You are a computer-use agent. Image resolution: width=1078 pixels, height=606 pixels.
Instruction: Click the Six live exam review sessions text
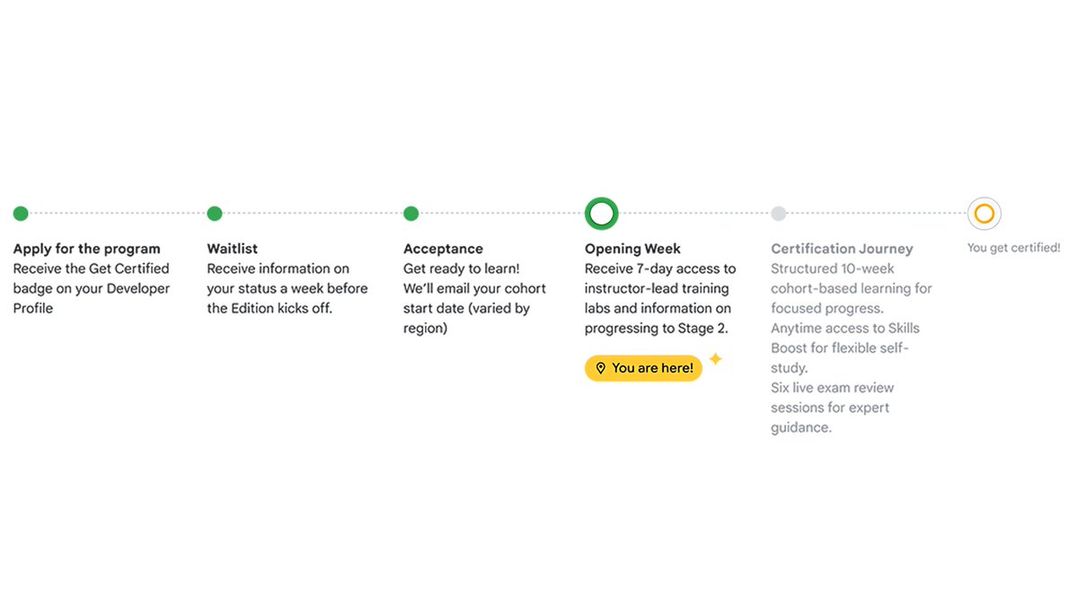(x=832, y=408)
